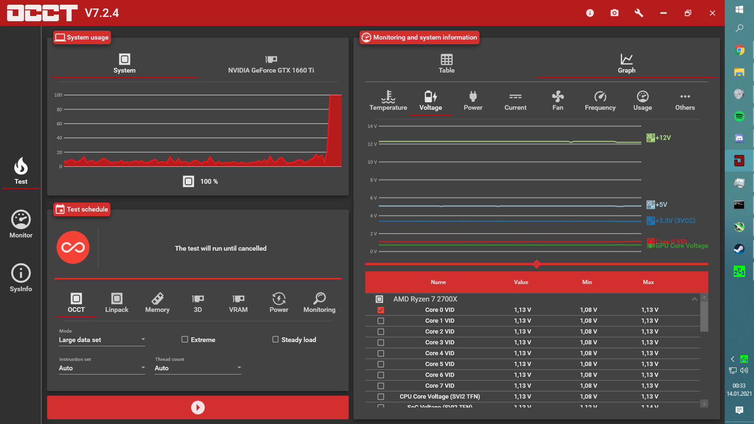Open the volume control in tray
This screenshot has height=424, width=754.
(744, 370)
